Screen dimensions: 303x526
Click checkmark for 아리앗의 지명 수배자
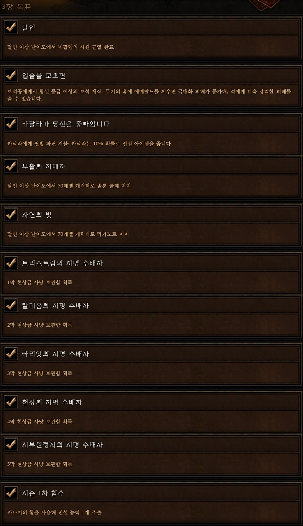click(11, 354)
